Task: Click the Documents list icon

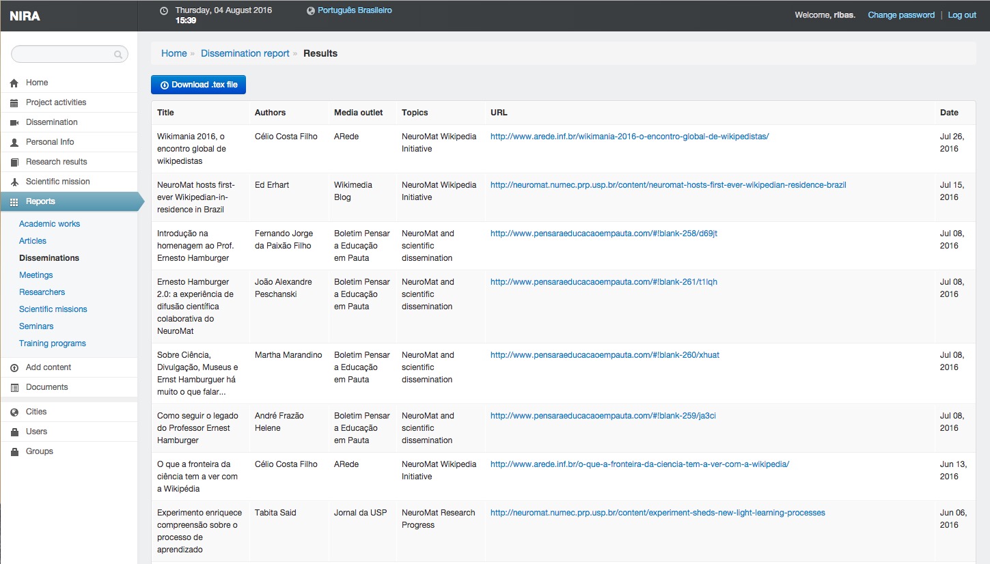Action: (x=14, y=388)
